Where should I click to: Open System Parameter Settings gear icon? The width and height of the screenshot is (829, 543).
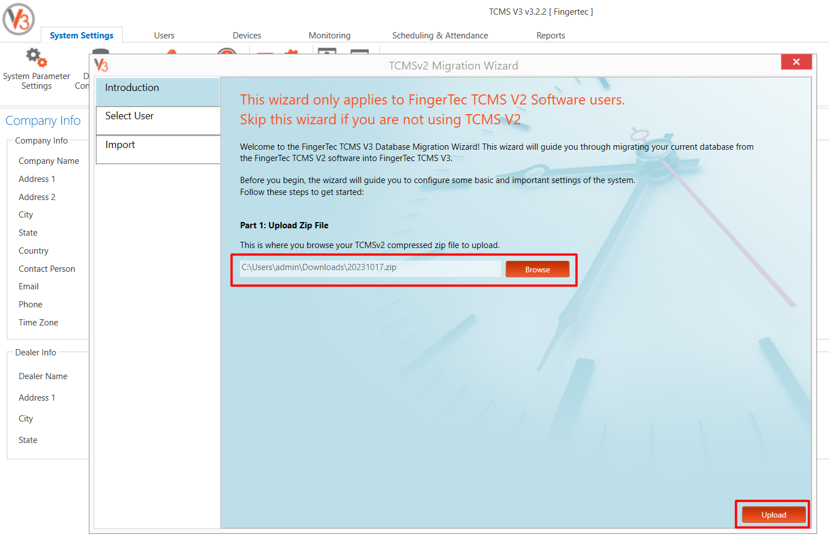pos(36,58)
